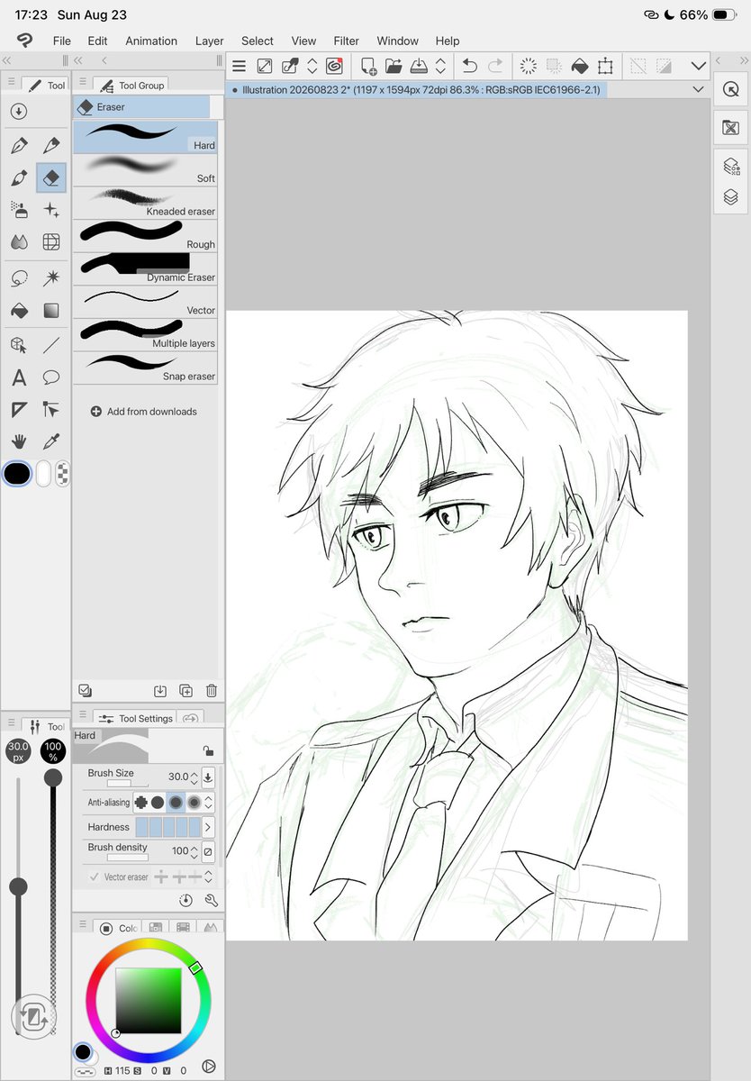This screenshot has width=751, height=1081.
Task: Open Anti-aliasing options stepper
Action: click(x=209, y=802)
